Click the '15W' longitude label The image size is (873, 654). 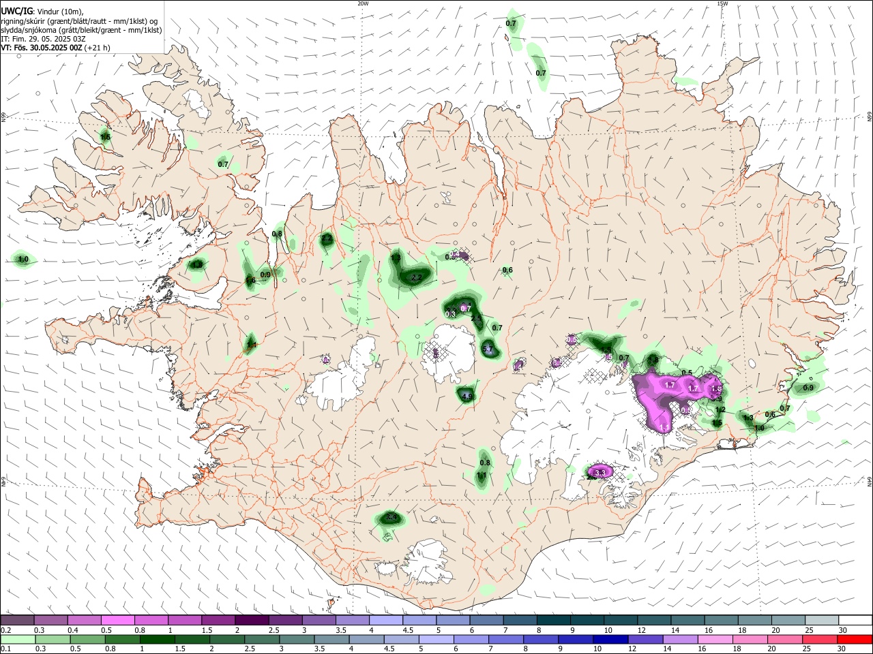click(722, 3)
